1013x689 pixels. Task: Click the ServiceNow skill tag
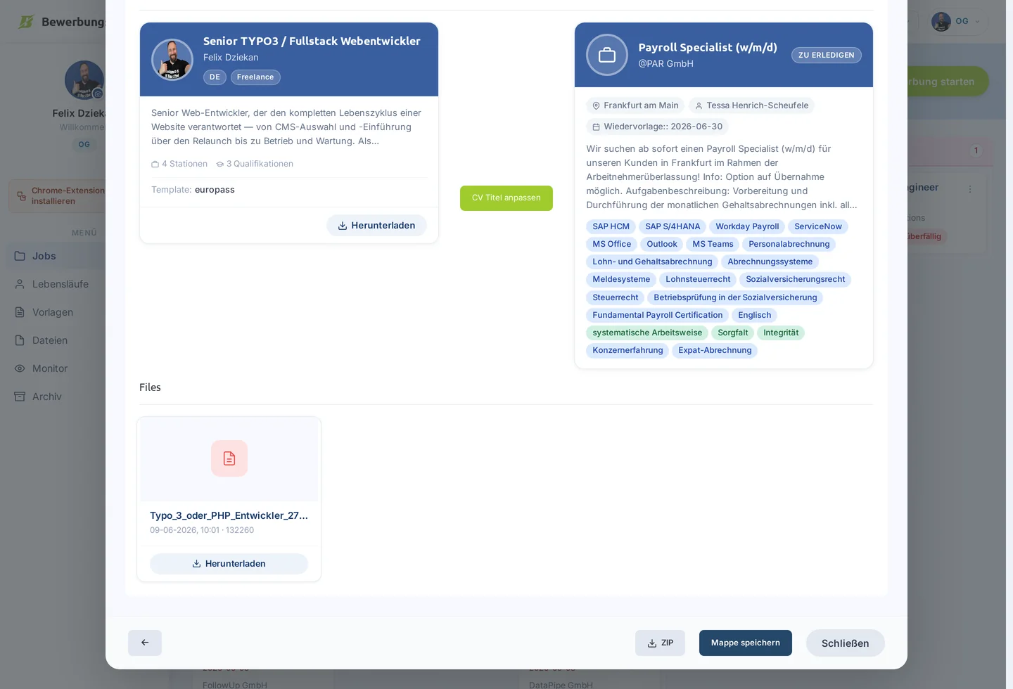818,226
